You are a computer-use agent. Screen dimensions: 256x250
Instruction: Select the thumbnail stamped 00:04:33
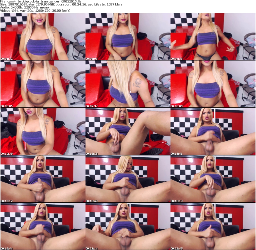[x=213, y=36]
